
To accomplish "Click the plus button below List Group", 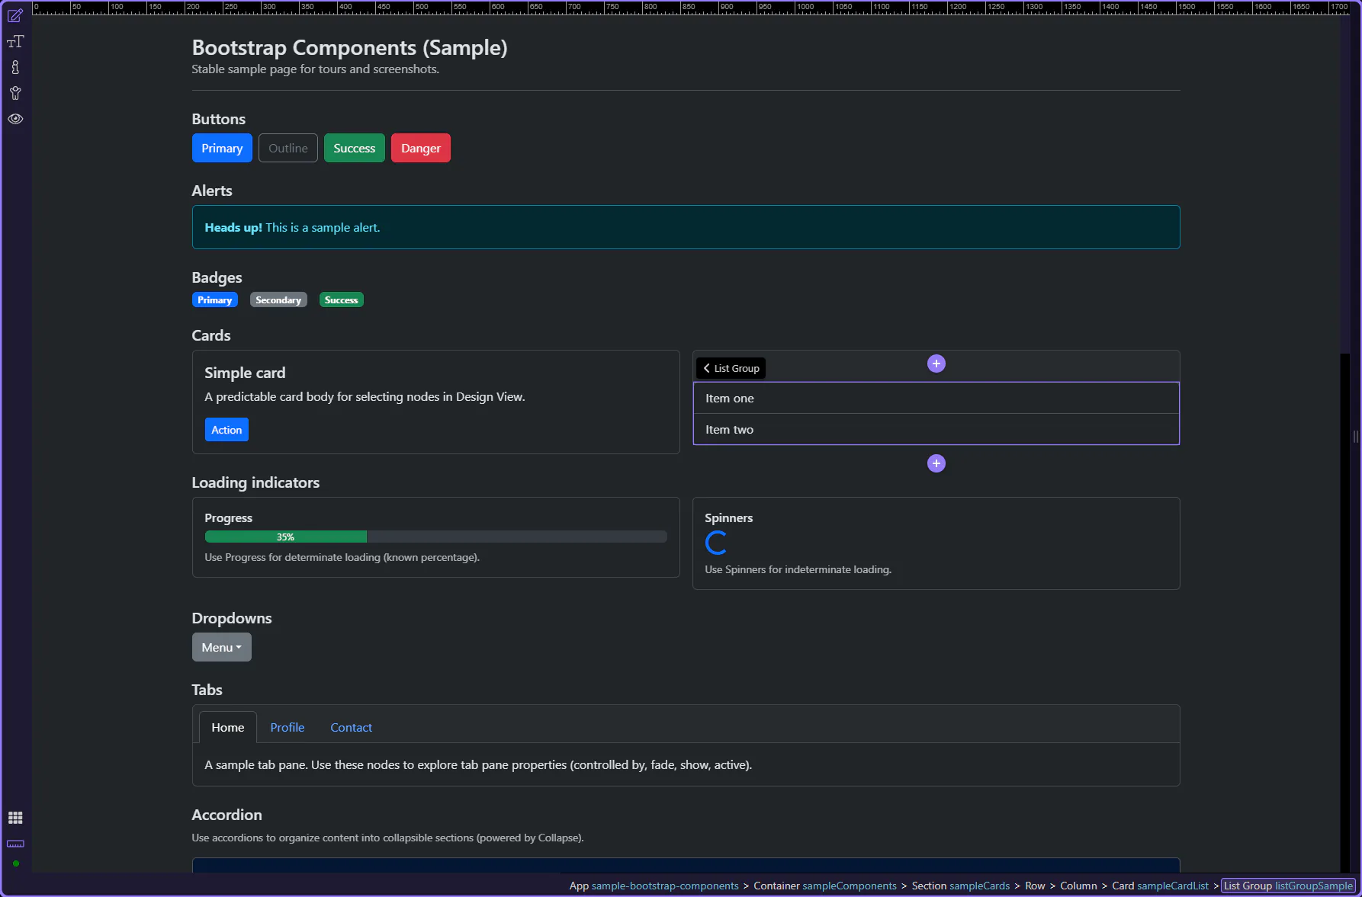I will (936, 463).
